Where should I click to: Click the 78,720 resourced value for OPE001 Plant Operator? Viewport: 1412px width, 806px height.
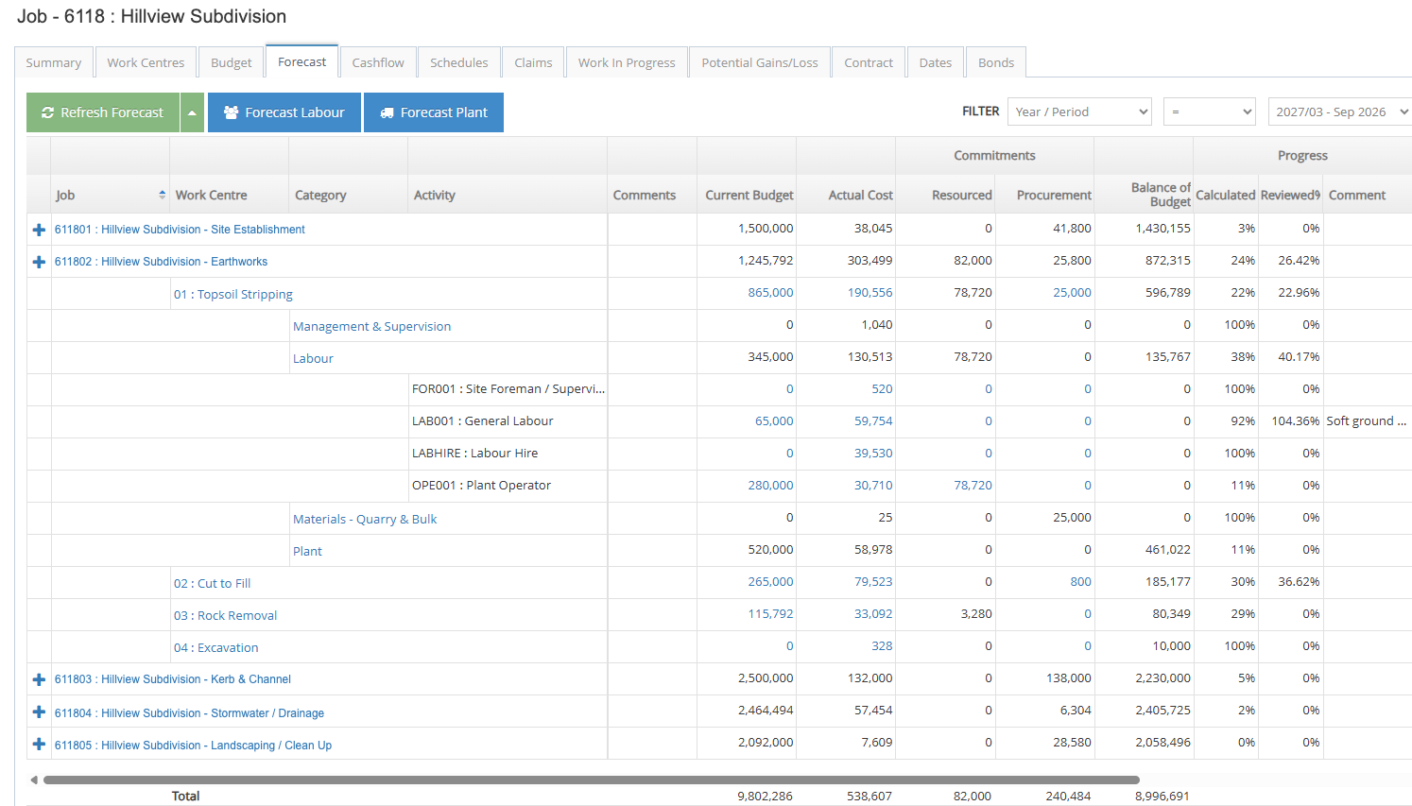tap(973, 485)
